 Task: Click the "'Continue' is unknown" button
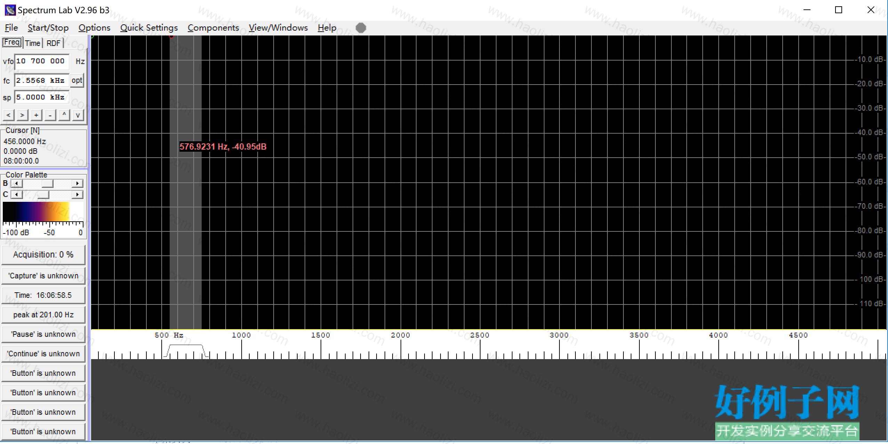tap(43, 354)
